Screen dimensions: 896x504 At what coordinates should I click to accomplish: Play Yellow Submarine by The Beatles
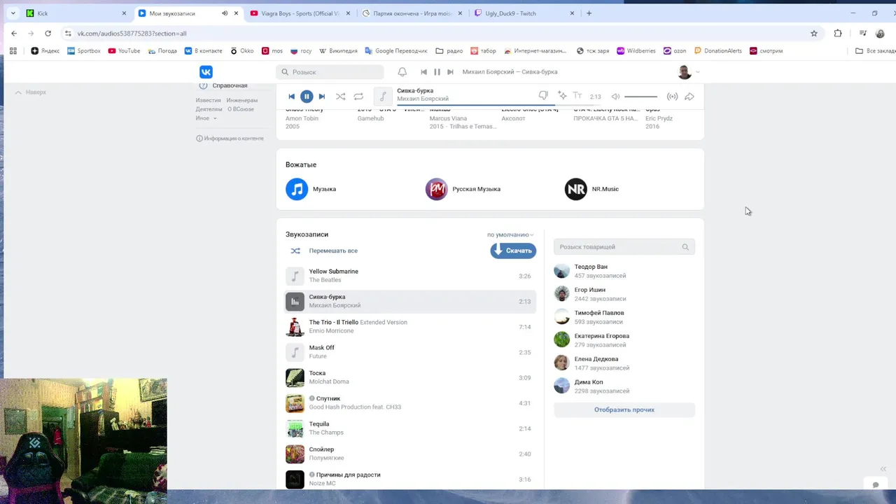(x=410, y=276)
